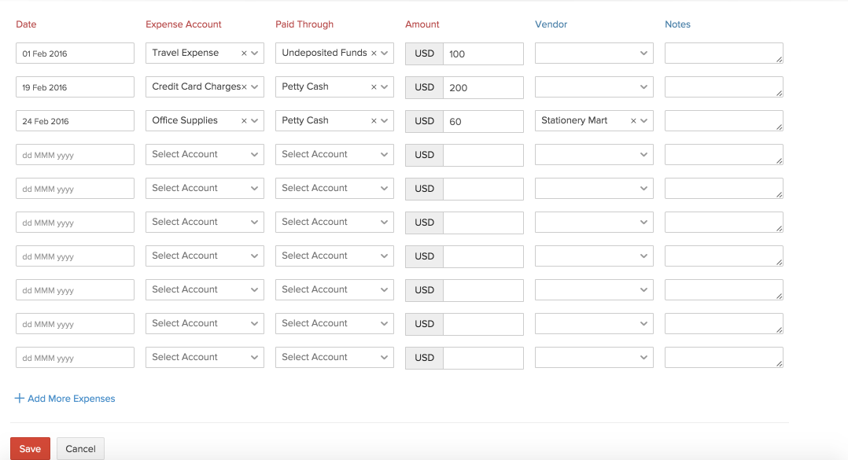This screenshot has width=848, height=460.
Task: Add More Expenses rows
Action: [71, 399]
